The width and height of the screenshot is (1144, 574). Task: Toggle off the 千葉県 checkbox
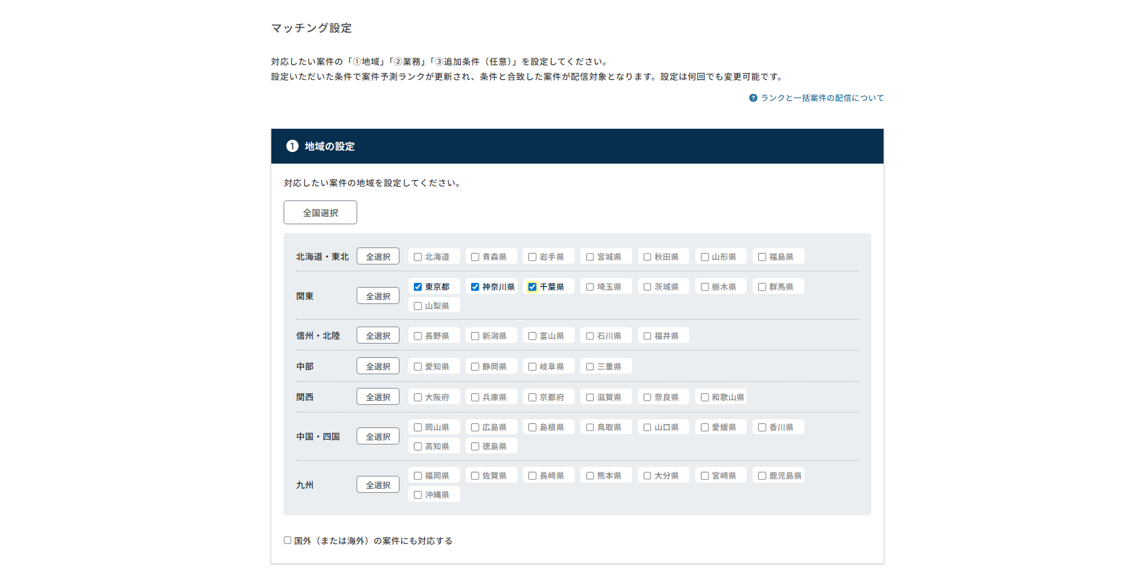click(532, 287)
